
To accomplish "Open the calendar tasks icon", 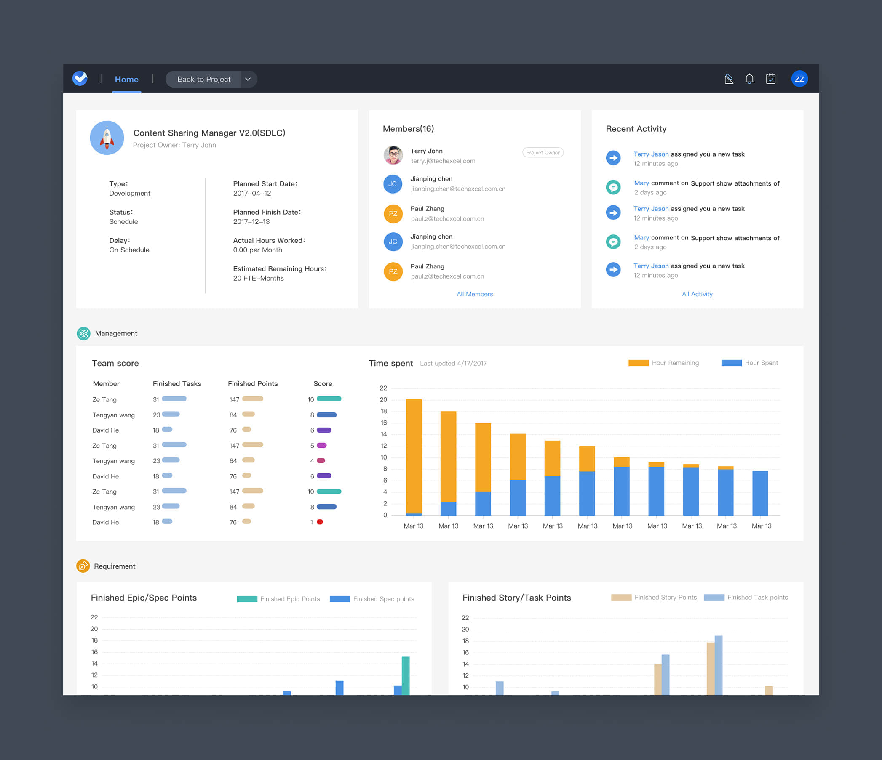I will point(770,79).
